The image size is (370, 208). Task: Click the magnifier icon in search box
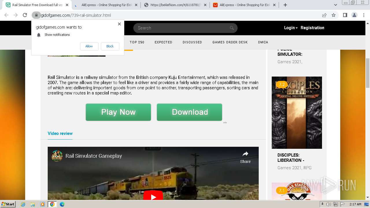pyautogui.click(x=232, y=28)
